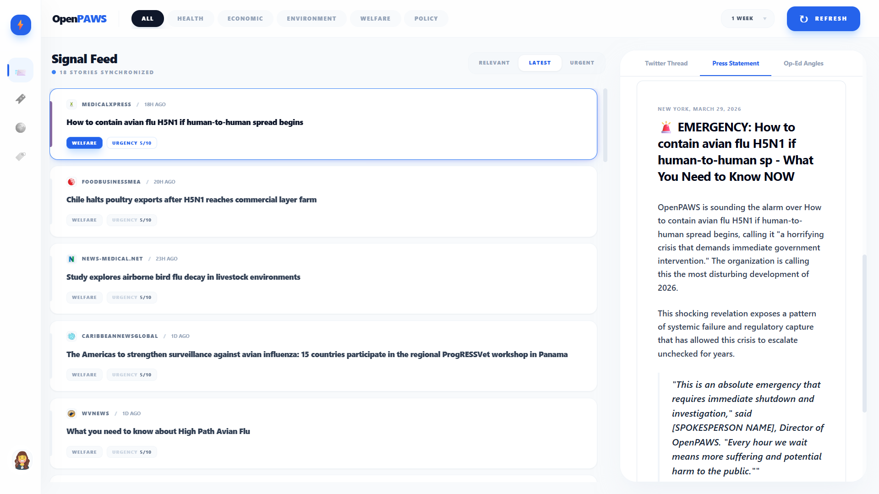Viewport: 879px width, 494px height.
Task: Click the user avatar in sidebar
Action: coord(22,460)
